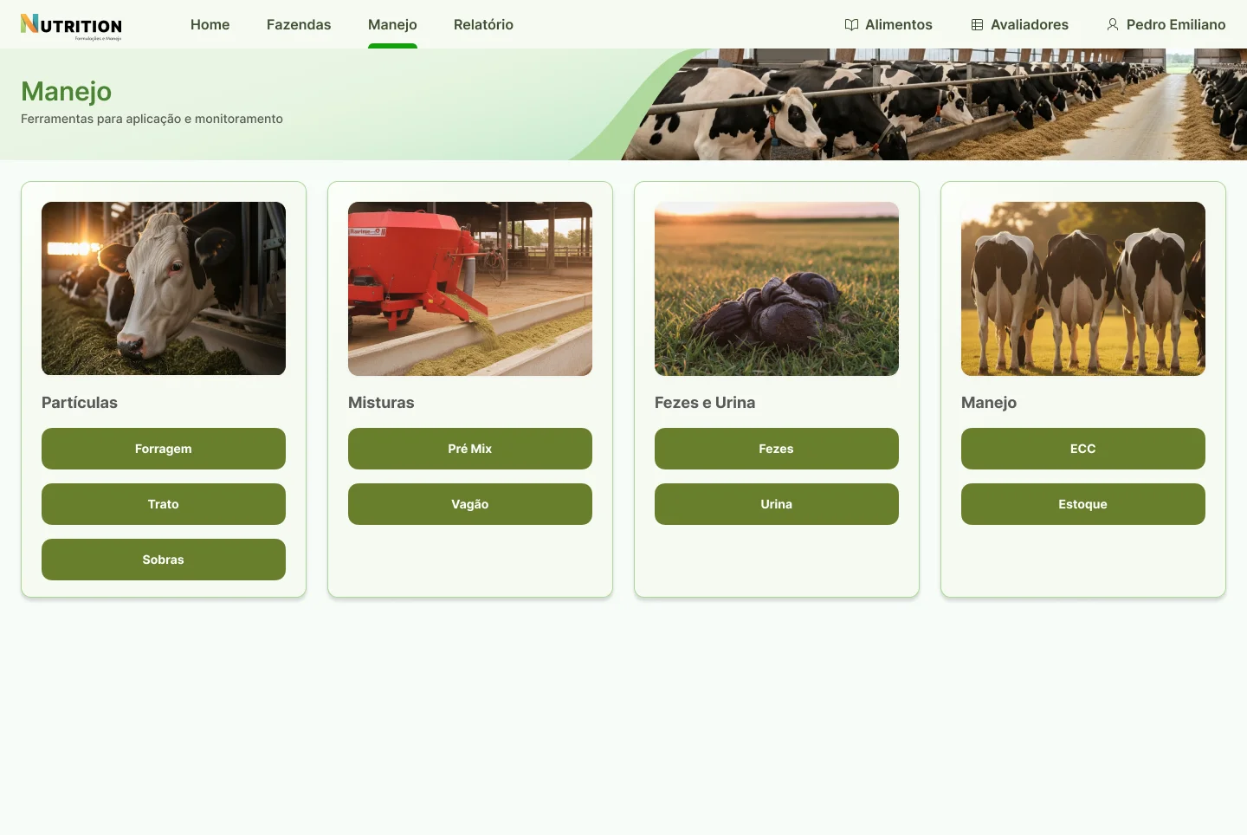Select the Manejo nav tab
The width and height of the screenshot is (1247, 835).
click(392, 24)
